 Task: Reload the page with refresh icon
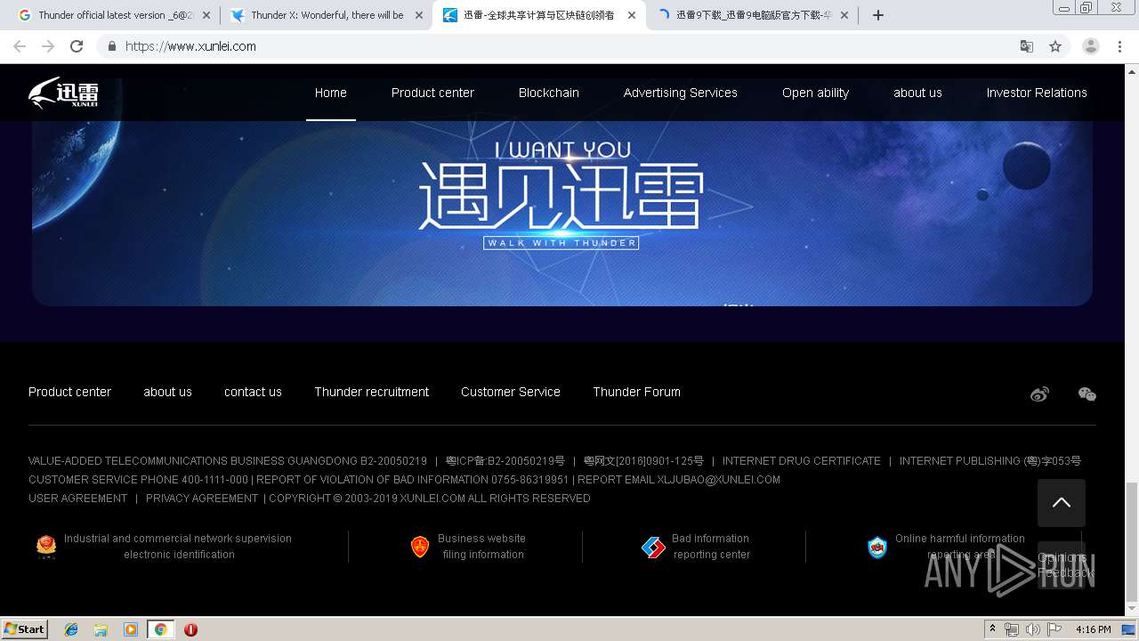pyautogui.click(x=77, y=46)
